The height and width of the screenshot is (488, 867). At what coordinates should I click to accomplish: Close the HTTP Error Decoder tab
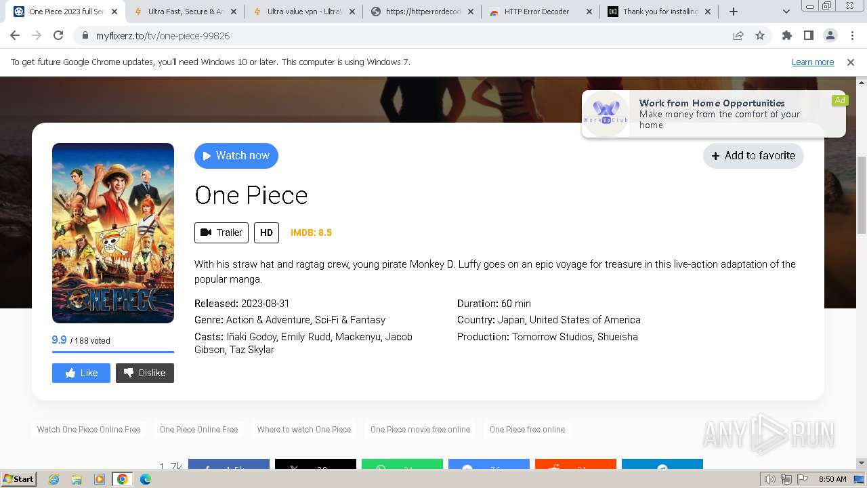(x=589, y=12)
